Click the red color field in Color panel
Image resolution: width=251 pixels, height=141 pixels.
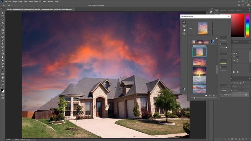coord(237,25)
